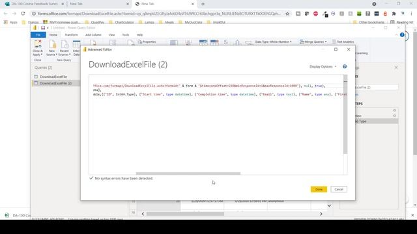Collapse the Power Query ribbon chevron
Image resolution: width=417 pixels, height=234 pixels.
pos(396,34)
